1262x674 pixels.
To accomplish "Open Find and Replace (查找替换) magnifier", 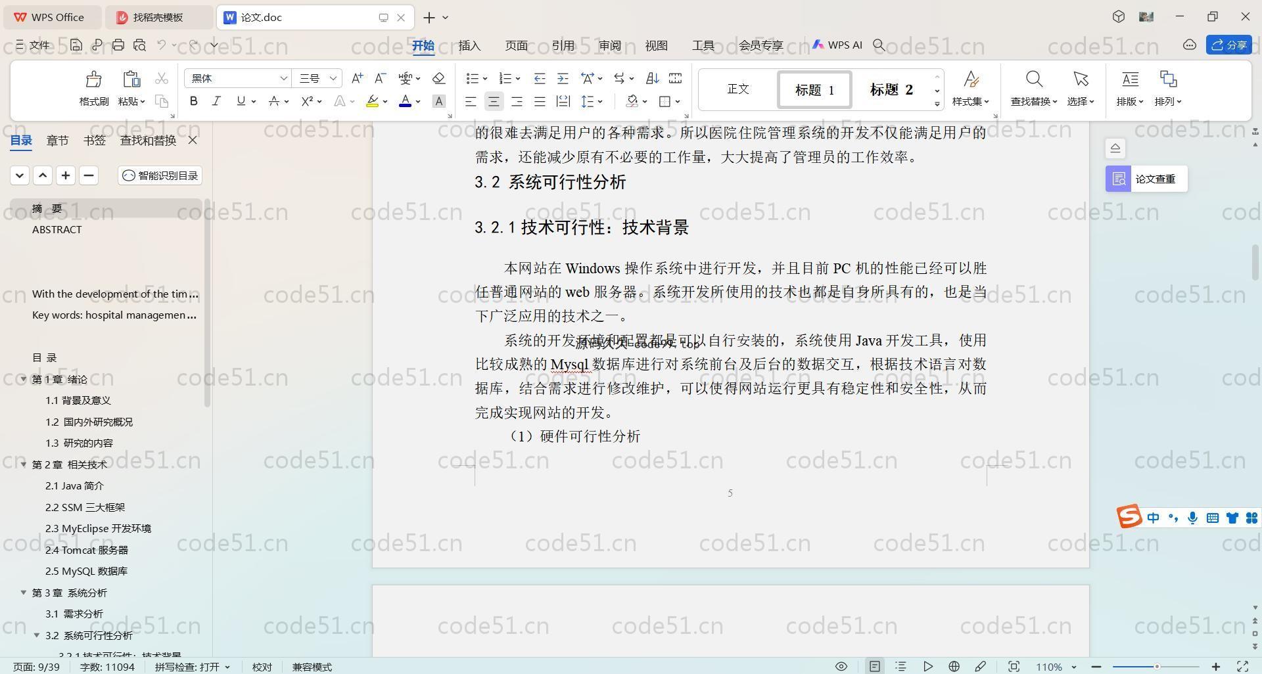I will pyautogui.click(x=1034, y=79).
